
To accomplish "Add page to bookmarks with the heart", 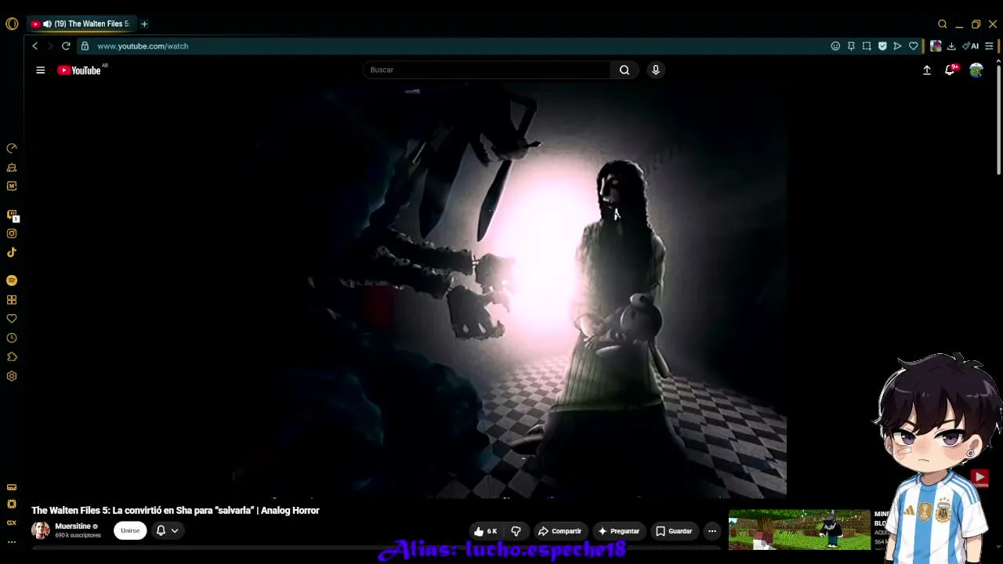I will 914,46.
